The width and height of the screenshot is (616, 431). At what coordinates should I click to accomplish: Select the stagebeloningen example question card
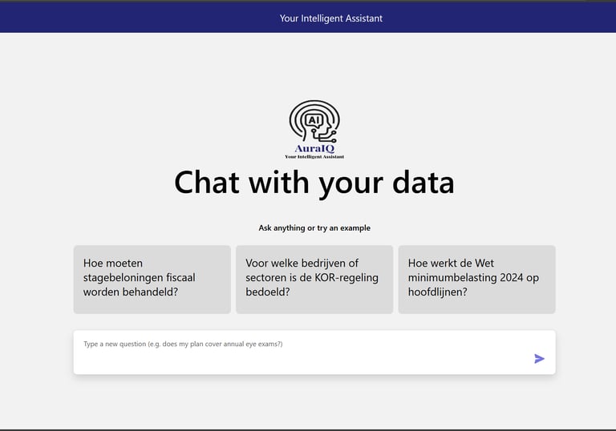[152, 279]
